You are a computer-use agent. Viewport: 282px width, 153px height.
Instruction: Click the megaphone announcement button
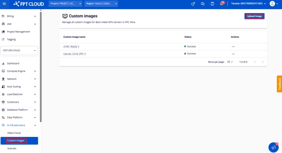click(274, 147)
